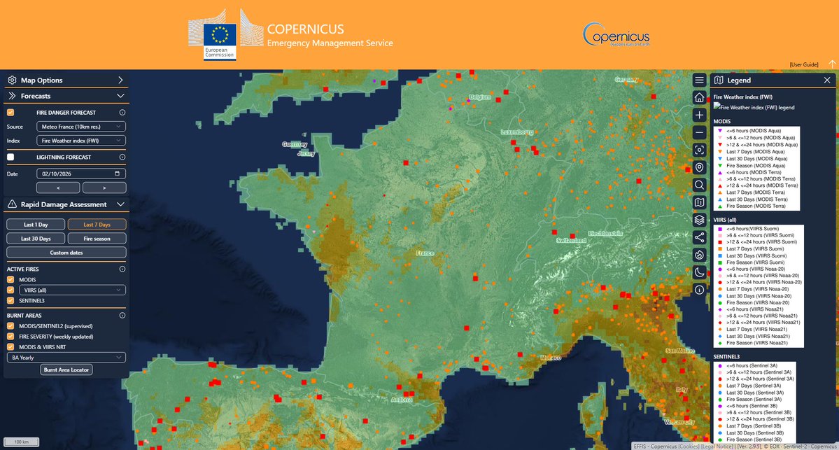The height and width of the screenshot is (450, 839).
Task: Zoom in with the plus icon
Action: (x=699, y=115)
